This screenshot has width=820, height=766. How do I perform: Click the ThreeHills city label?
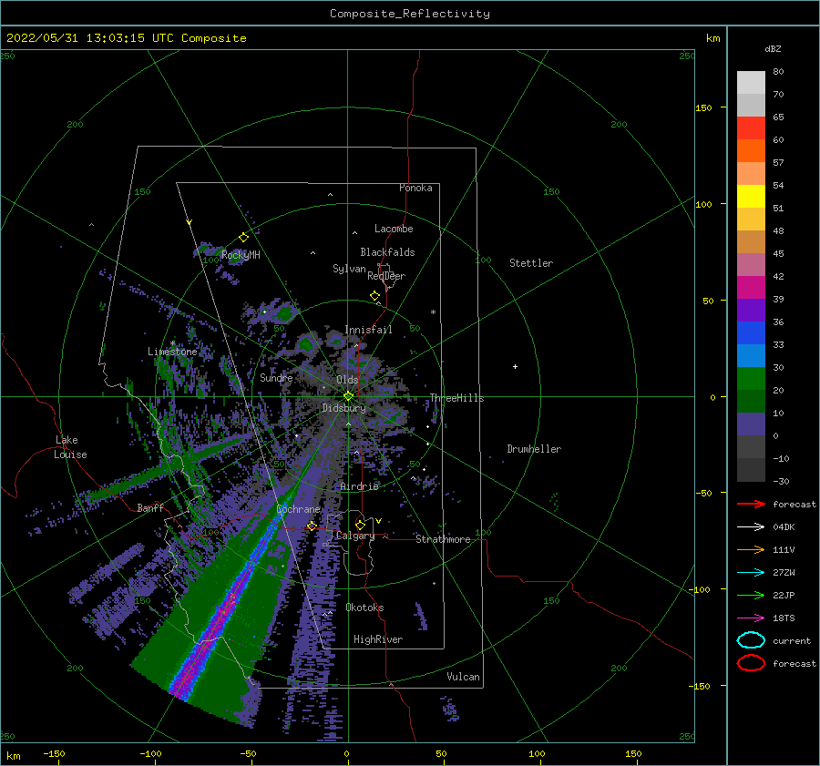coord(456,398)
